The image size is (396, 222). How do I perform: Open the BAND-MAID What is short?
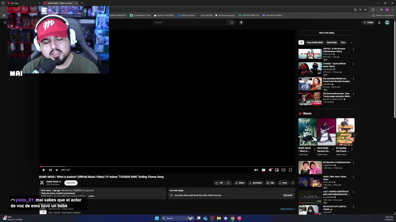308,132
